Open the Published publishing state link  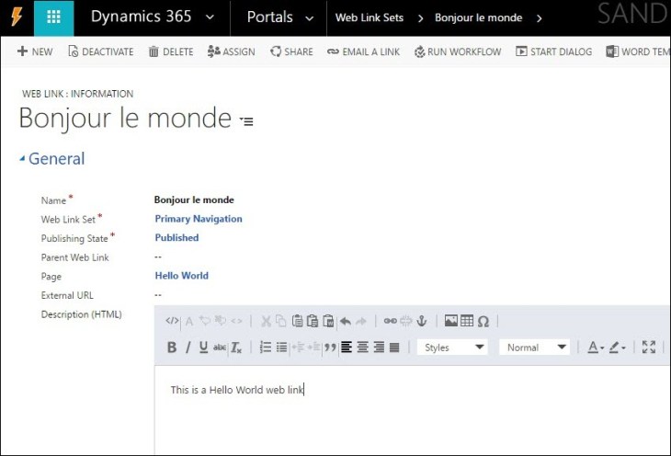[x=176, y=237]
